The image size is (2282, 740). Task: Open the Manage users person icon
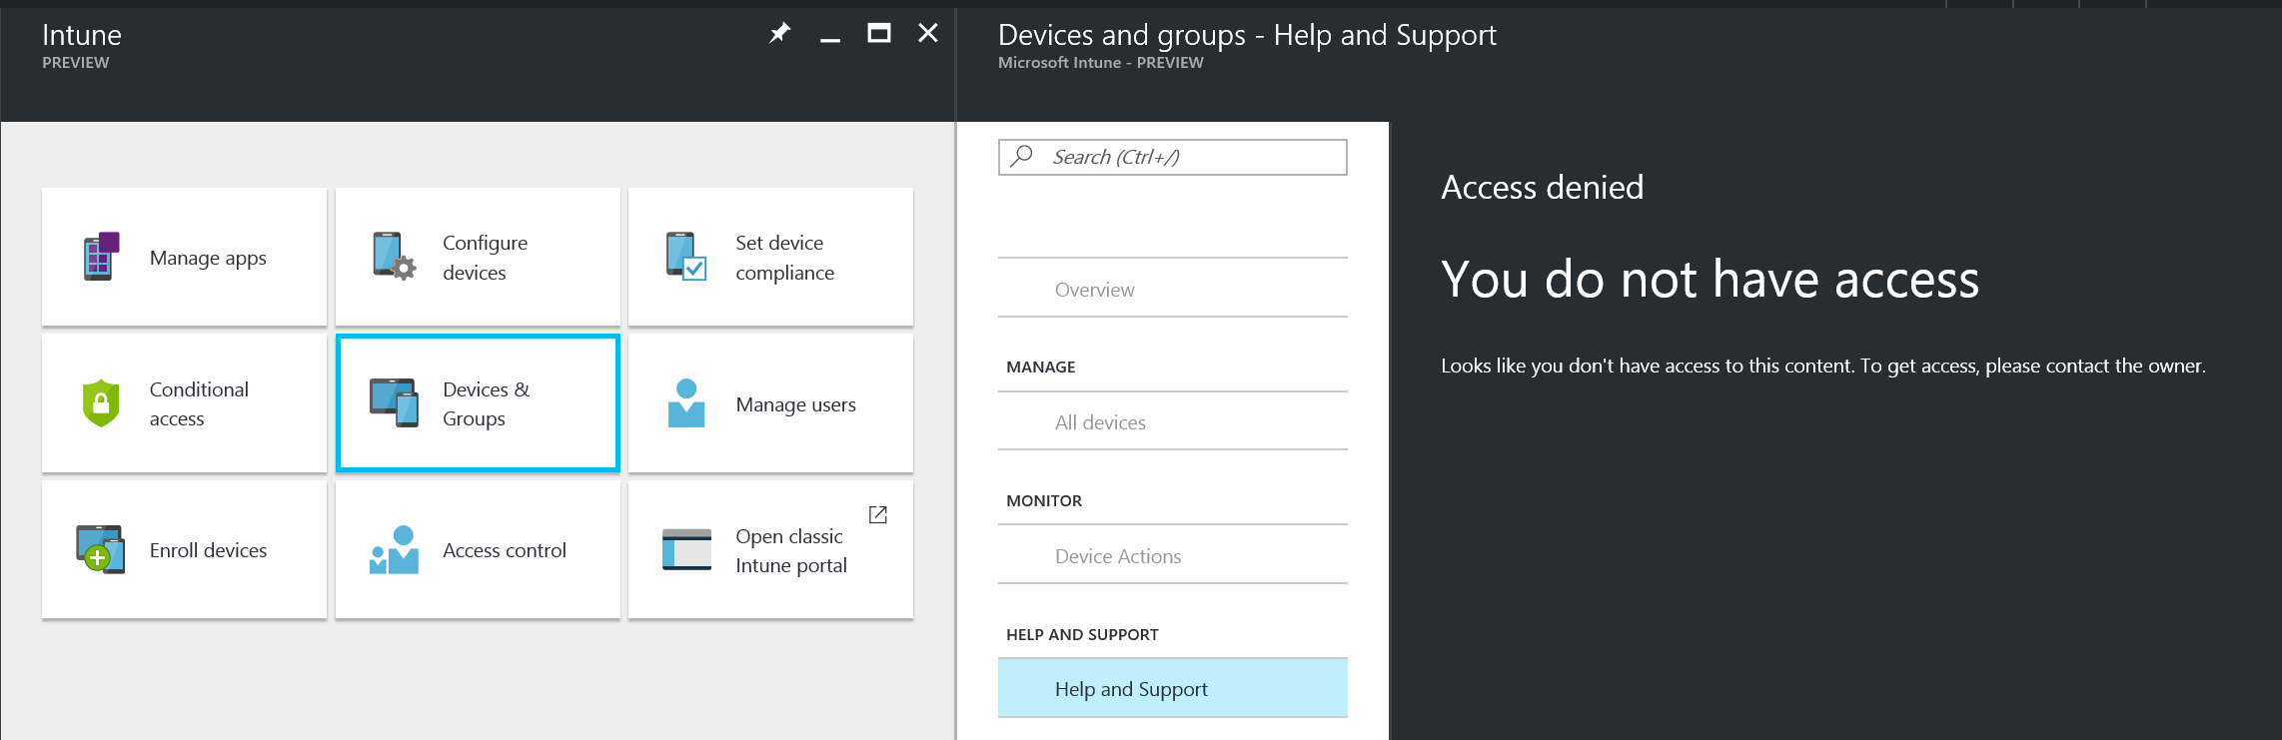pos(686,403)
